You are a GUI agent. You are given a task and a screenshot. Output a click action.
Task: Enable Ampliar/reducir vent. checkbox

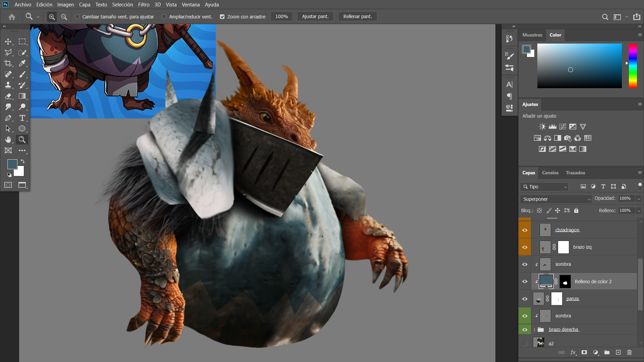[x=164, y=17]
